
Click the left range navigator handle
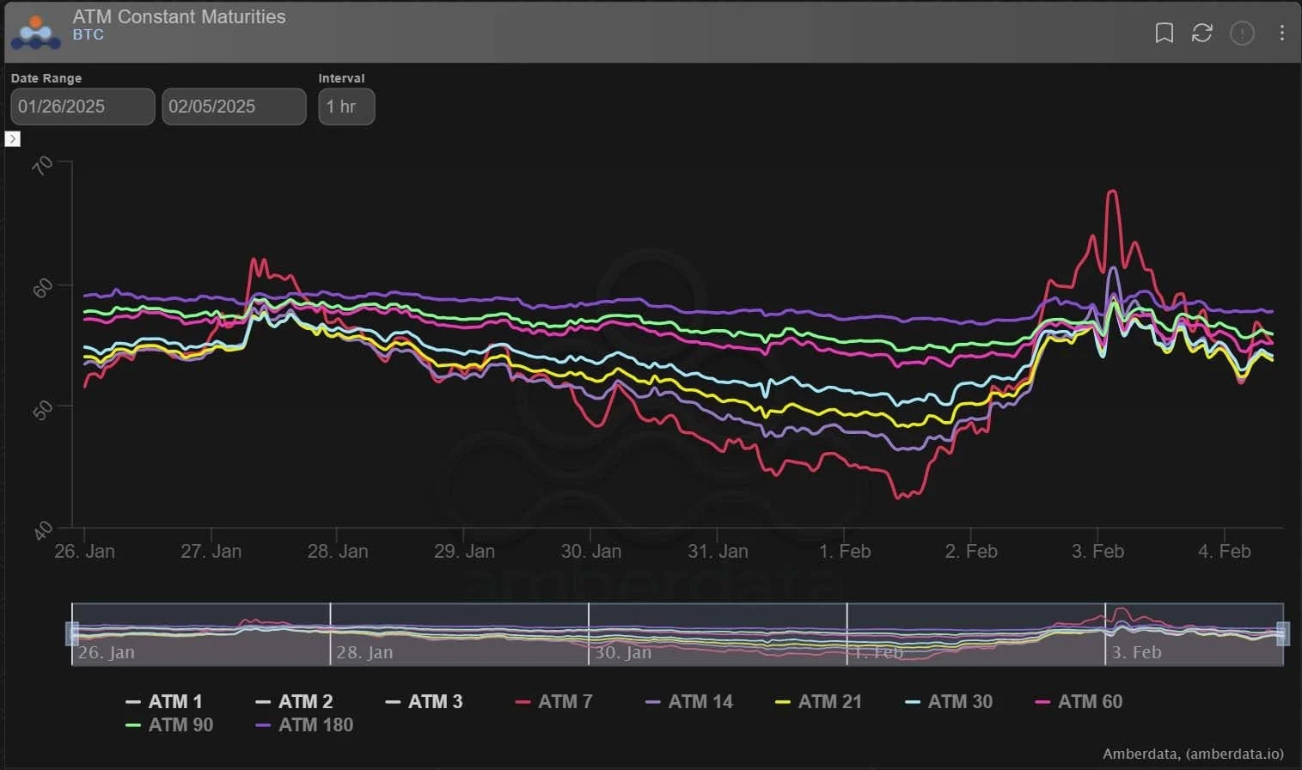pos(72,634)
